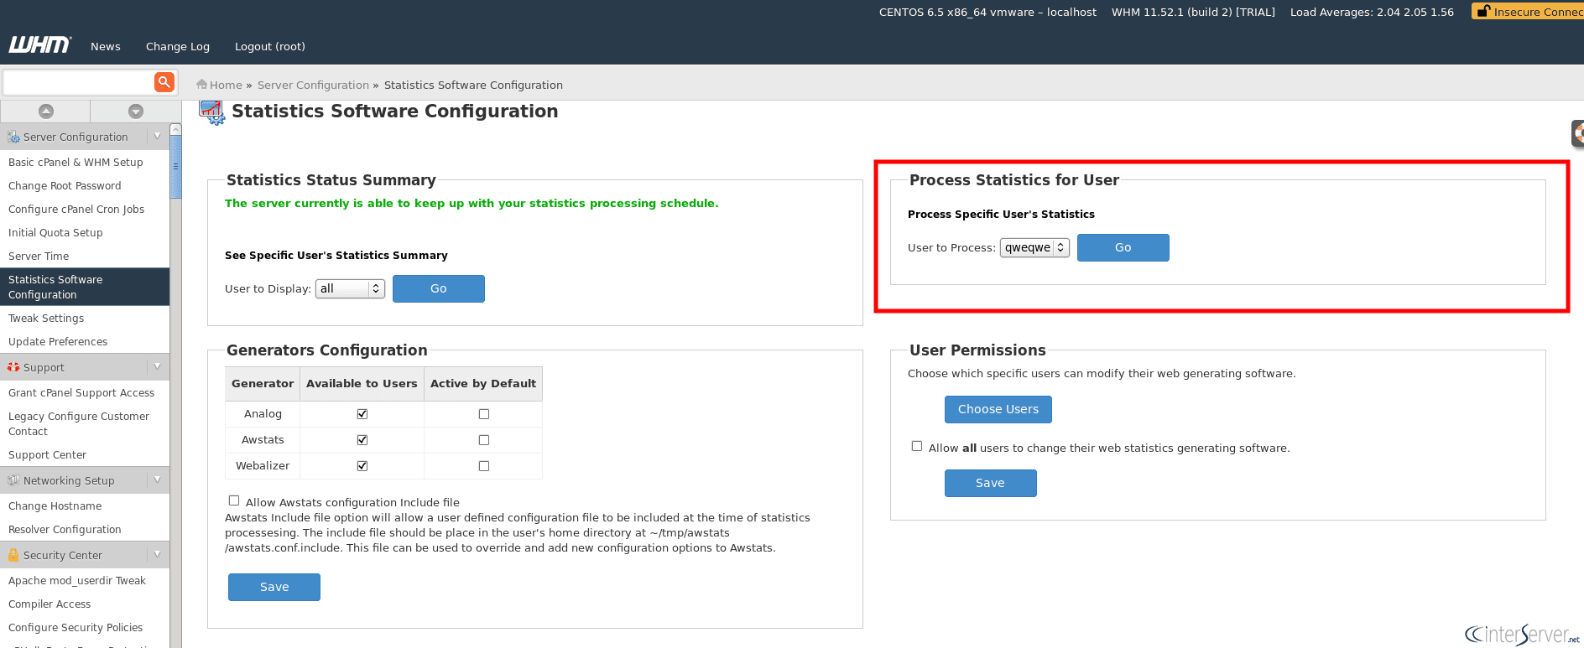Image resolution: width=1584 pixels, height=648 pixels.
Task: Click Logout (root) link
Action: [270, 47]
